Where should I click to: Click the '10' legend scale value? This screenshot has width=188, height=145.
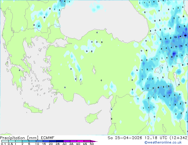click(37, 144)
